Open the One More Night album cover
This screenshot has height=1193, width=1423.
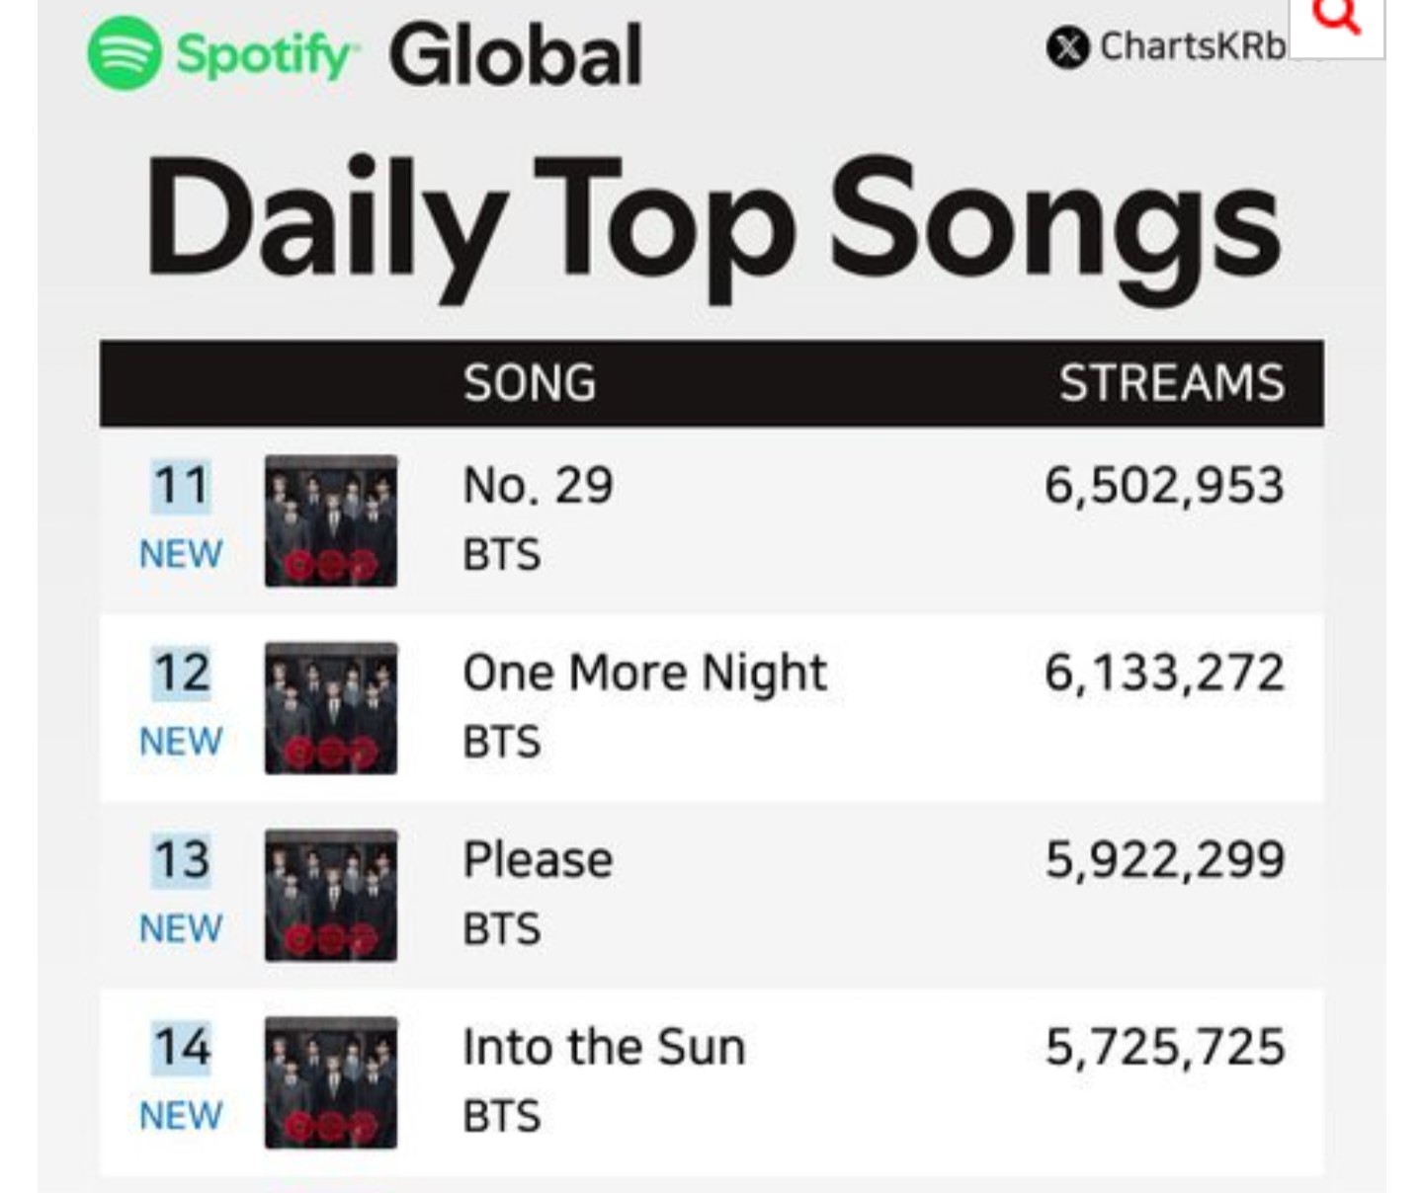pyautogui.click(x=331, y=708)
